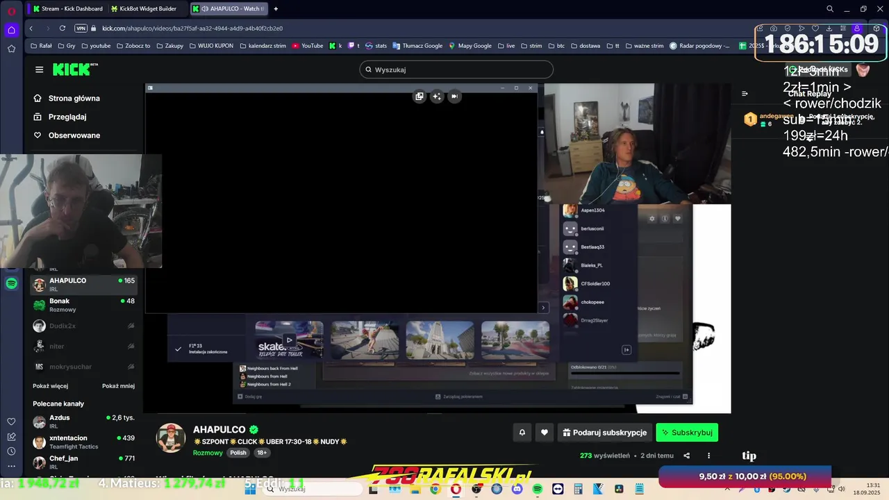Open browser tab search magnifier
Image resolution: width=889 pixels, height=500 pixels.
(x=830, y=9)
